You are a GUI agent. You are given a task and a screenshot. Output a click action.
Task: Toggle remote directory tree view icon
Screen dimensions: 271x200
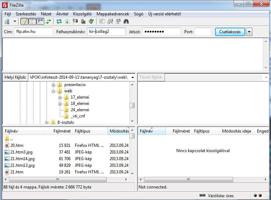41,22
